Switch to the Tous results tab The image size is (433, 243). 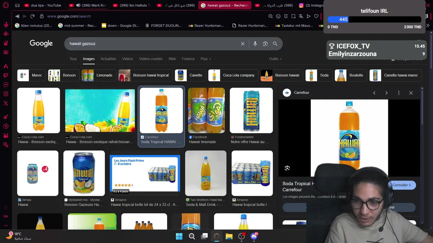tap(73, 59)
